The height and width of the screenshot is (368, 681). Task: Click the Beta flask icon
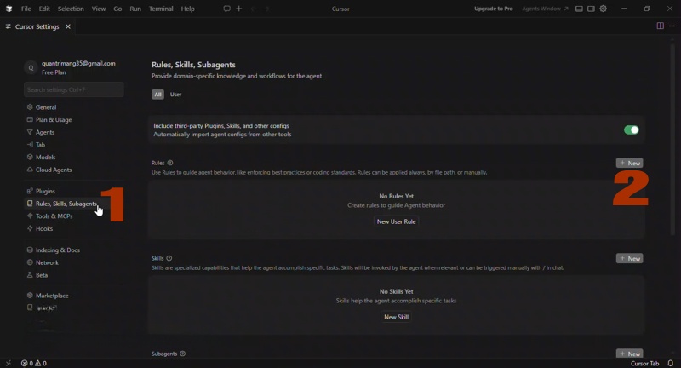30,275
